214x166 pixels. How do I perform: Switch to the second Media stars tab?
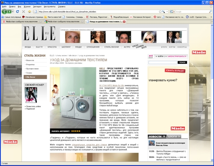click(64, 21)
